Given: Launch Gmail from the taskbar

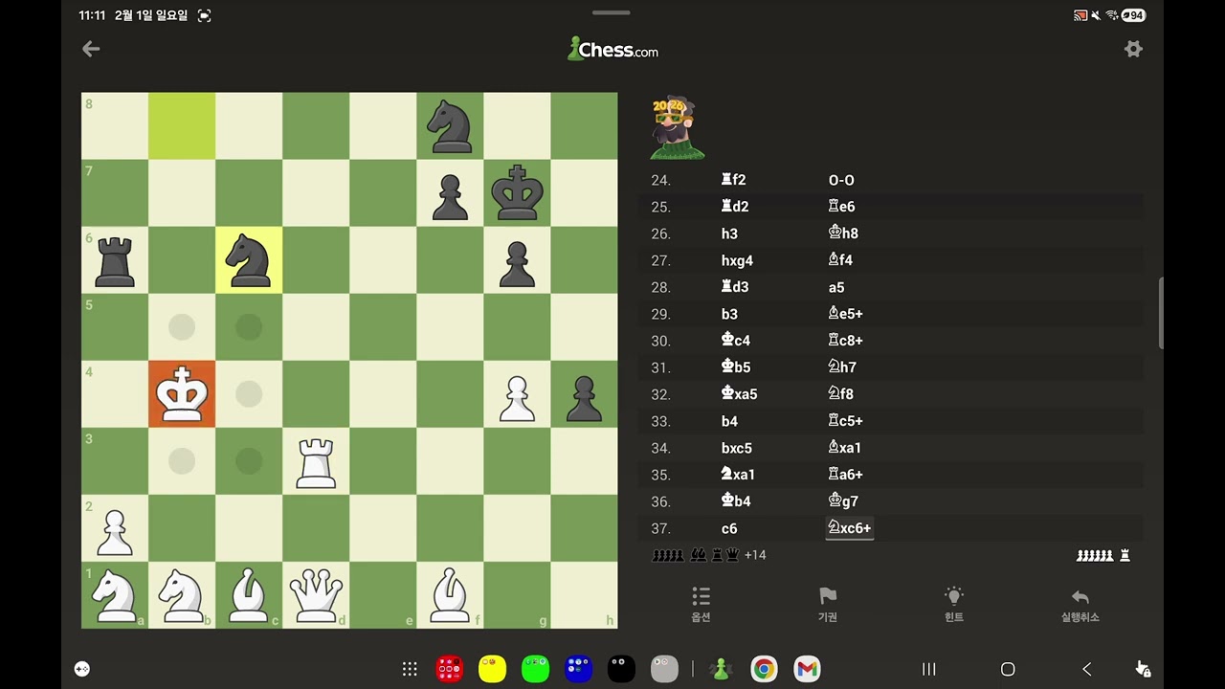Looking at the screenshot, I should [807, 669].
